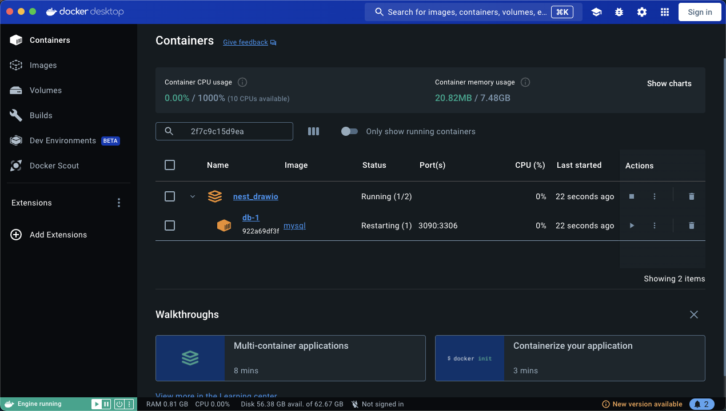Screen dimensions: 726x411
Task: Click the Show charts button
Action: click(669, 83)
